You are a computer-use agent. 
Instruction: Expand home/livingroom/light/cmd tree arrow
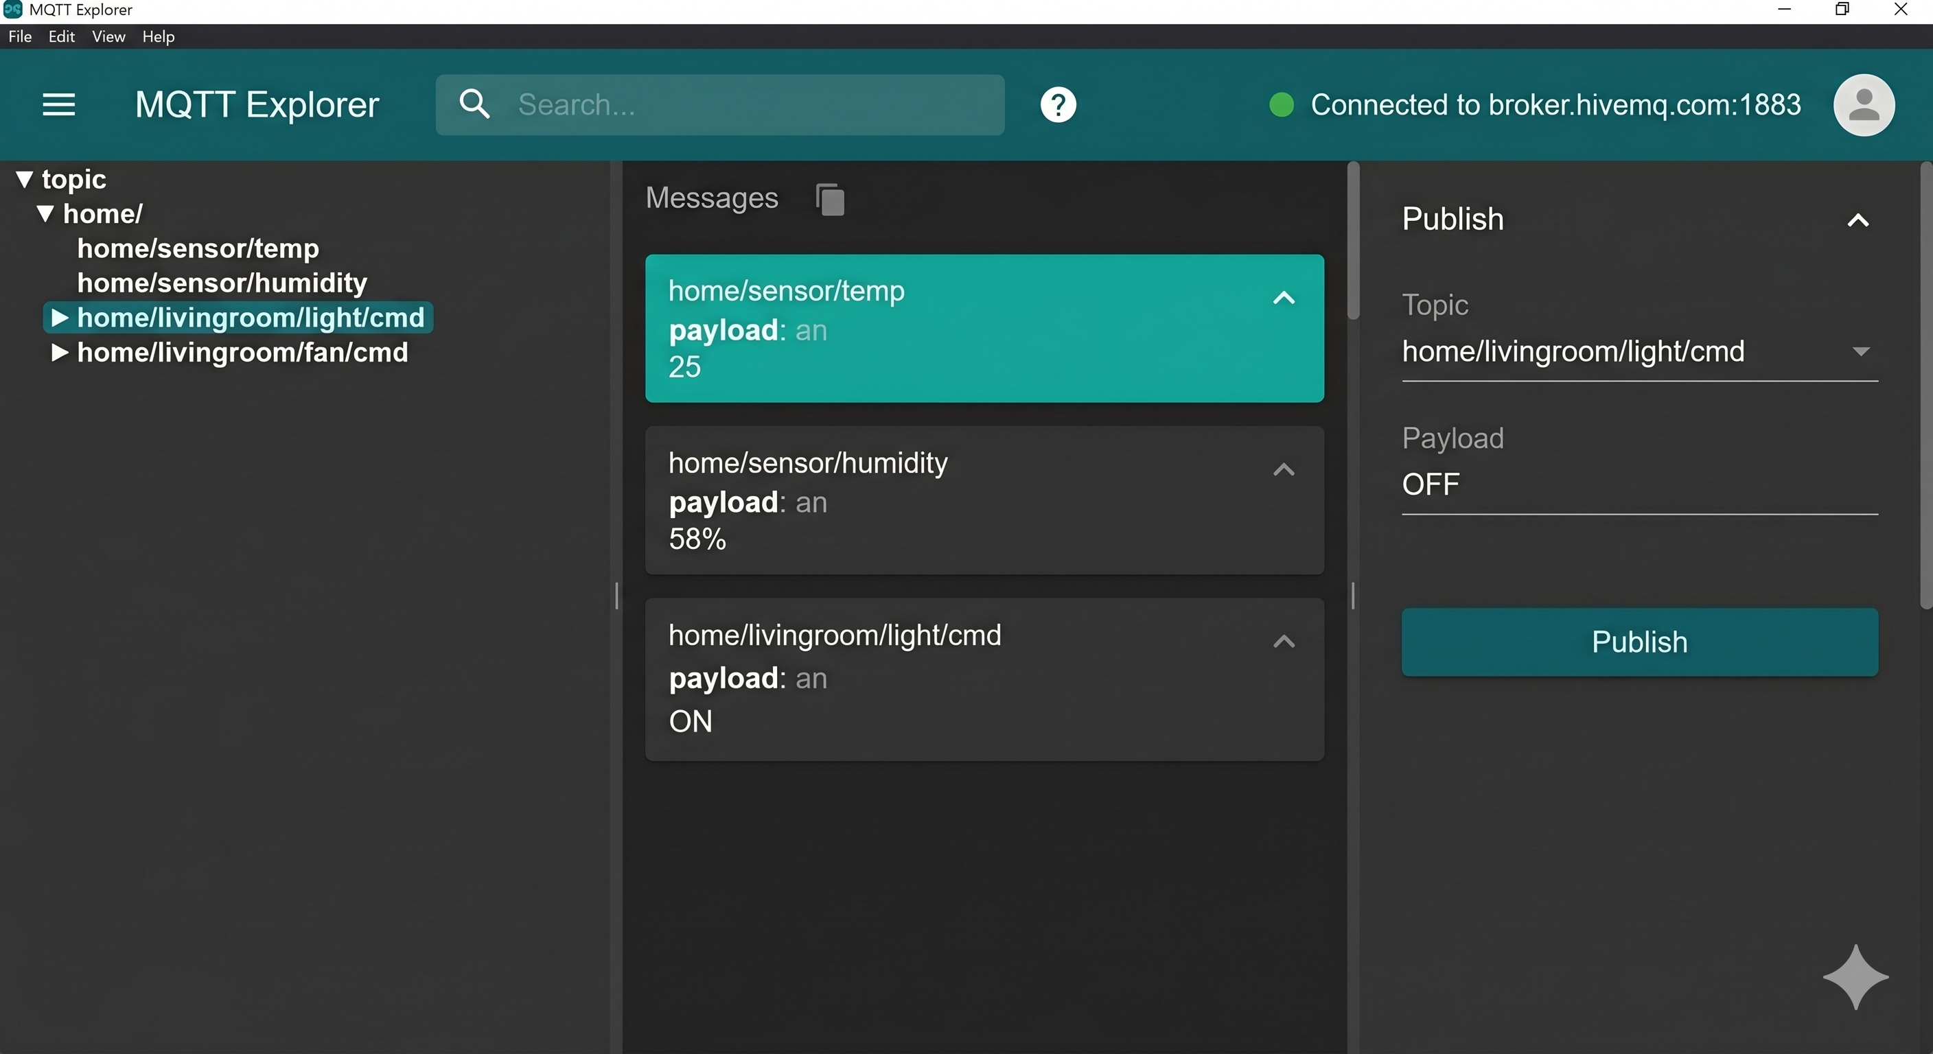point(60,318)
